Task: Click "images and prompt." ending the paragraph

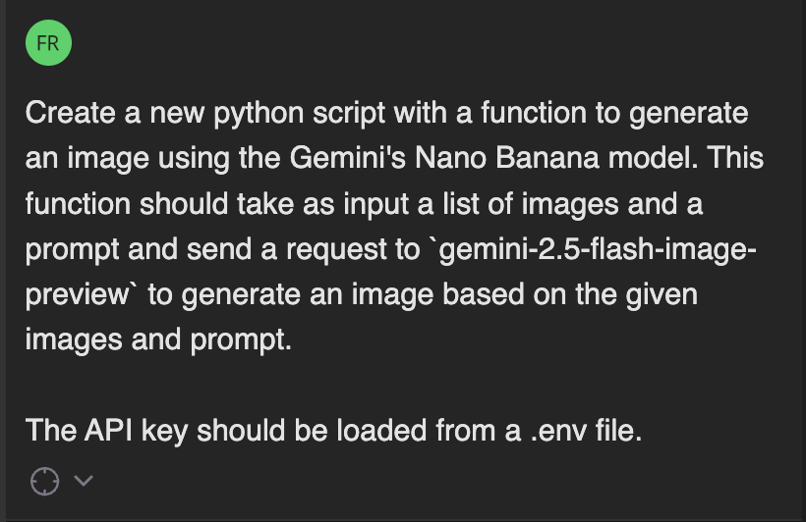Action: click(159, 339)
